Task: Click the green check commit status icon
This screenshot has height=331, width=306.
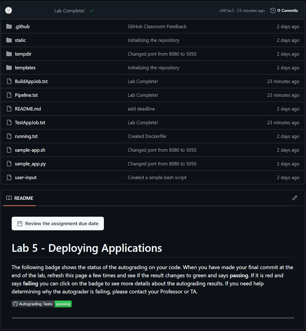Action: click(x=92, y=11)
